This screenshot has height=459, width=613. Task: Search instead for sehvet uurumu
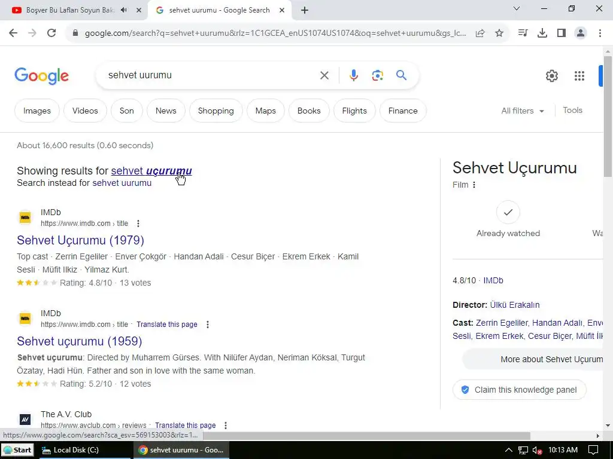click(x=122, y=183)
